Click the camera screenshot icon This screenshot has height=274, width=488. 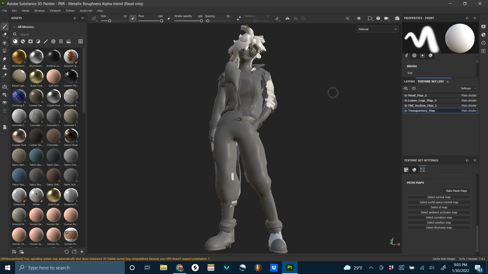pos(397,18)
